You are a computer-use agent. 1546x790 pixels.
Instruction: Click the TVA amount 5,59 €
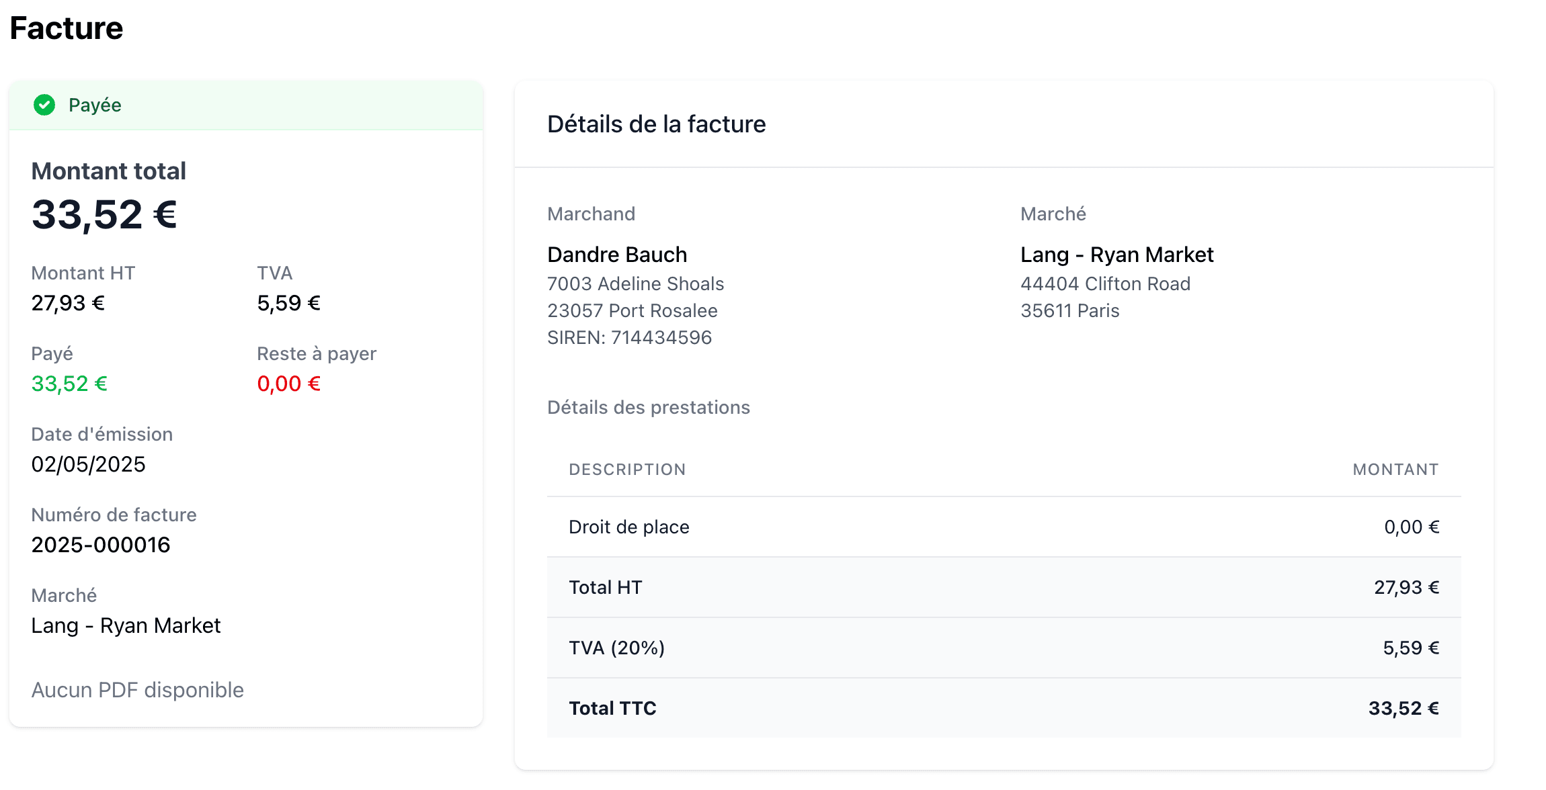[x=288, y=302]
